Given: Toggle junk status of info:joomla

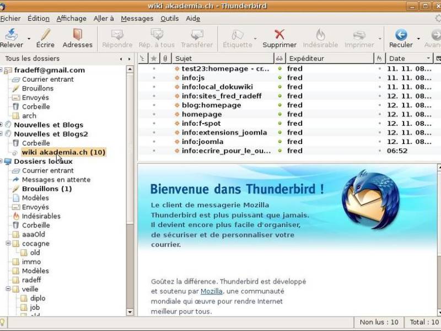Looking at the screenshot, I should (x=379, y=142).
